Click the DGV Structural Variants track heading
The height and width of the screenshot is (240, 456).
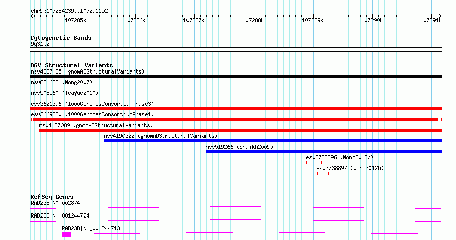coord(72,65)
